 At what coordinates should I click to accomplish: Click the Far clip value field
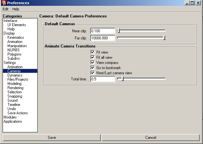pyautogui.click(x=102, y=38)
